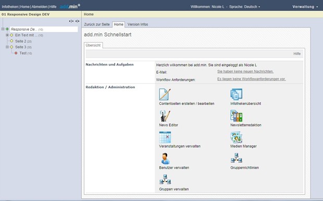Open the Sprache: Deutsch dropdown
The image size is (323, 201).
tap(244, 7)
